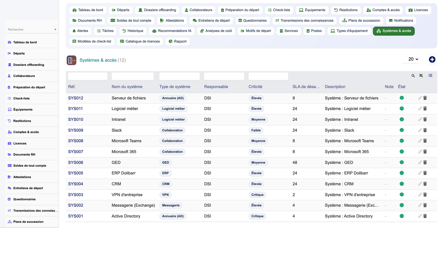Image resolution: width=445 pixels, height=275 pixels.
Task: Edit the Intranet row pencil icon
Action: [x=420, y=119]
